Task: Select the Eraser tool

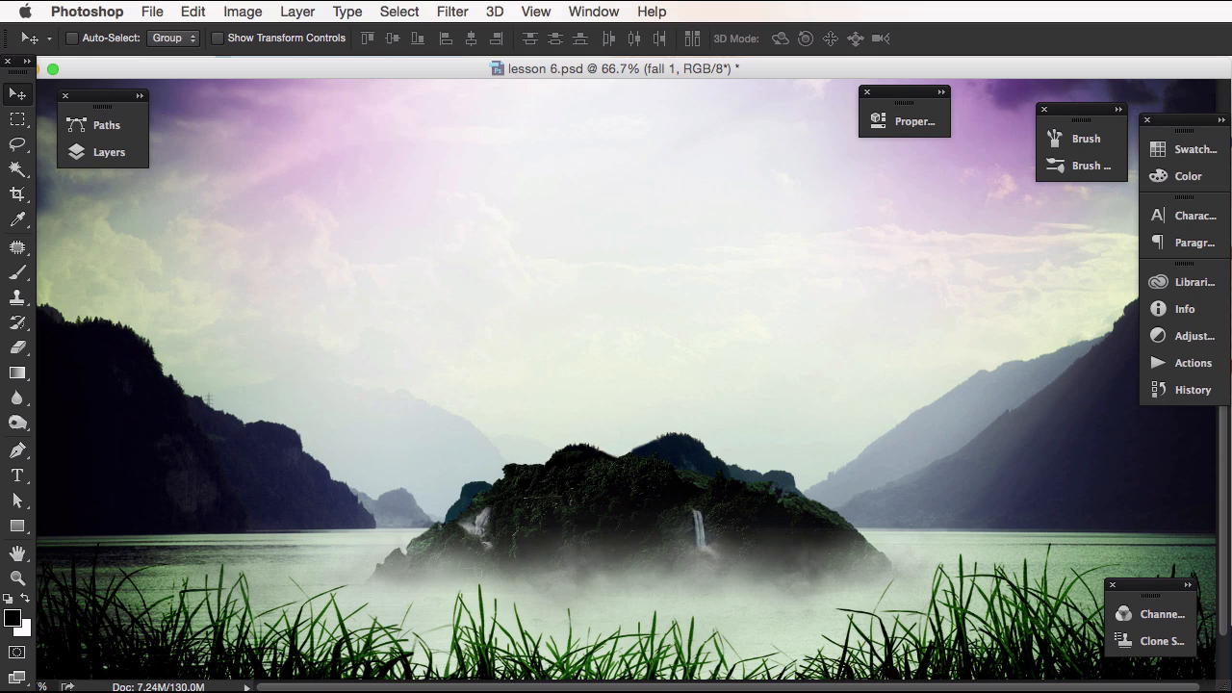Action: point(17,347)
